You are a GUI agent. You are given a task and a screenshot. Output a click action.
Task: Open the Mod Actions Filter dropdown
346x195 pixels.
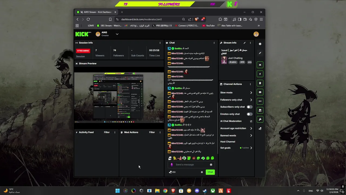[152, 132]
